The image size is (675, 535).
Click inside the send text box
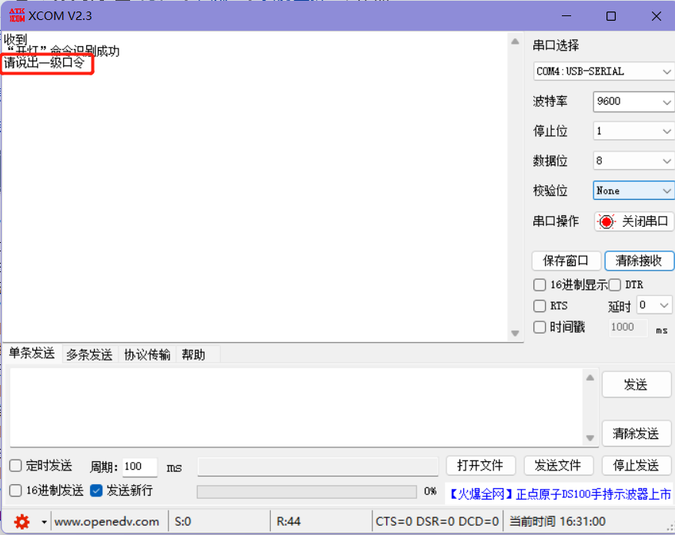tap(296, 407)
